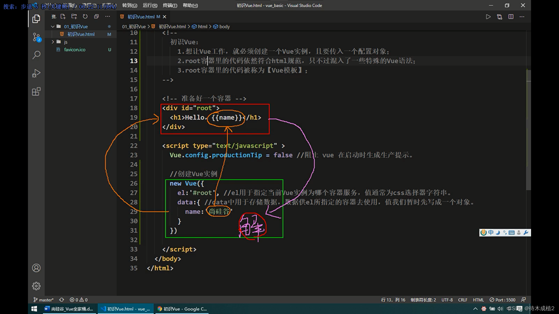Show hidden tray icons chevron
This screenshot has width=559, height=314.
[x=475, y=309]
